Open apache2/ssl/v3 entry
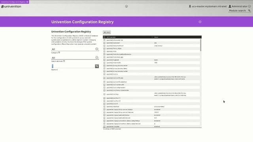 click(112, 104)
